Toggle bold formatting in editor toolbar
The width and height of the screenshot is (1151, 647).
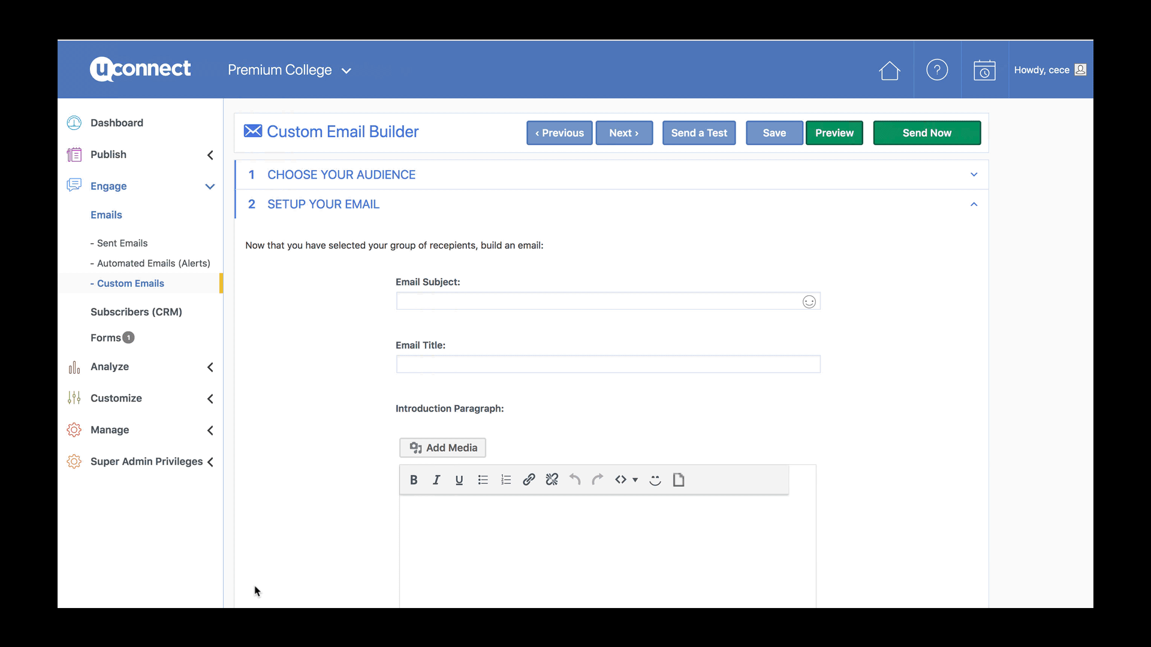pyautogui.click(x=414, y=480)
